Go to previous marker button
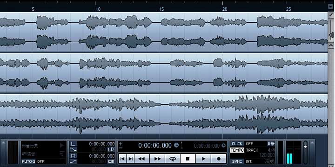This screenshot has height=167, width=335. tap(122, 159)
